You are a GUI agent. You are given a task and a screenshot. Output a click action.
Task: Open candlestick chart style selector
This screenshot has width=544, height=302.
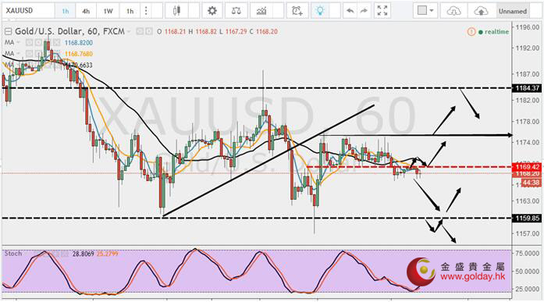(176, 11)
